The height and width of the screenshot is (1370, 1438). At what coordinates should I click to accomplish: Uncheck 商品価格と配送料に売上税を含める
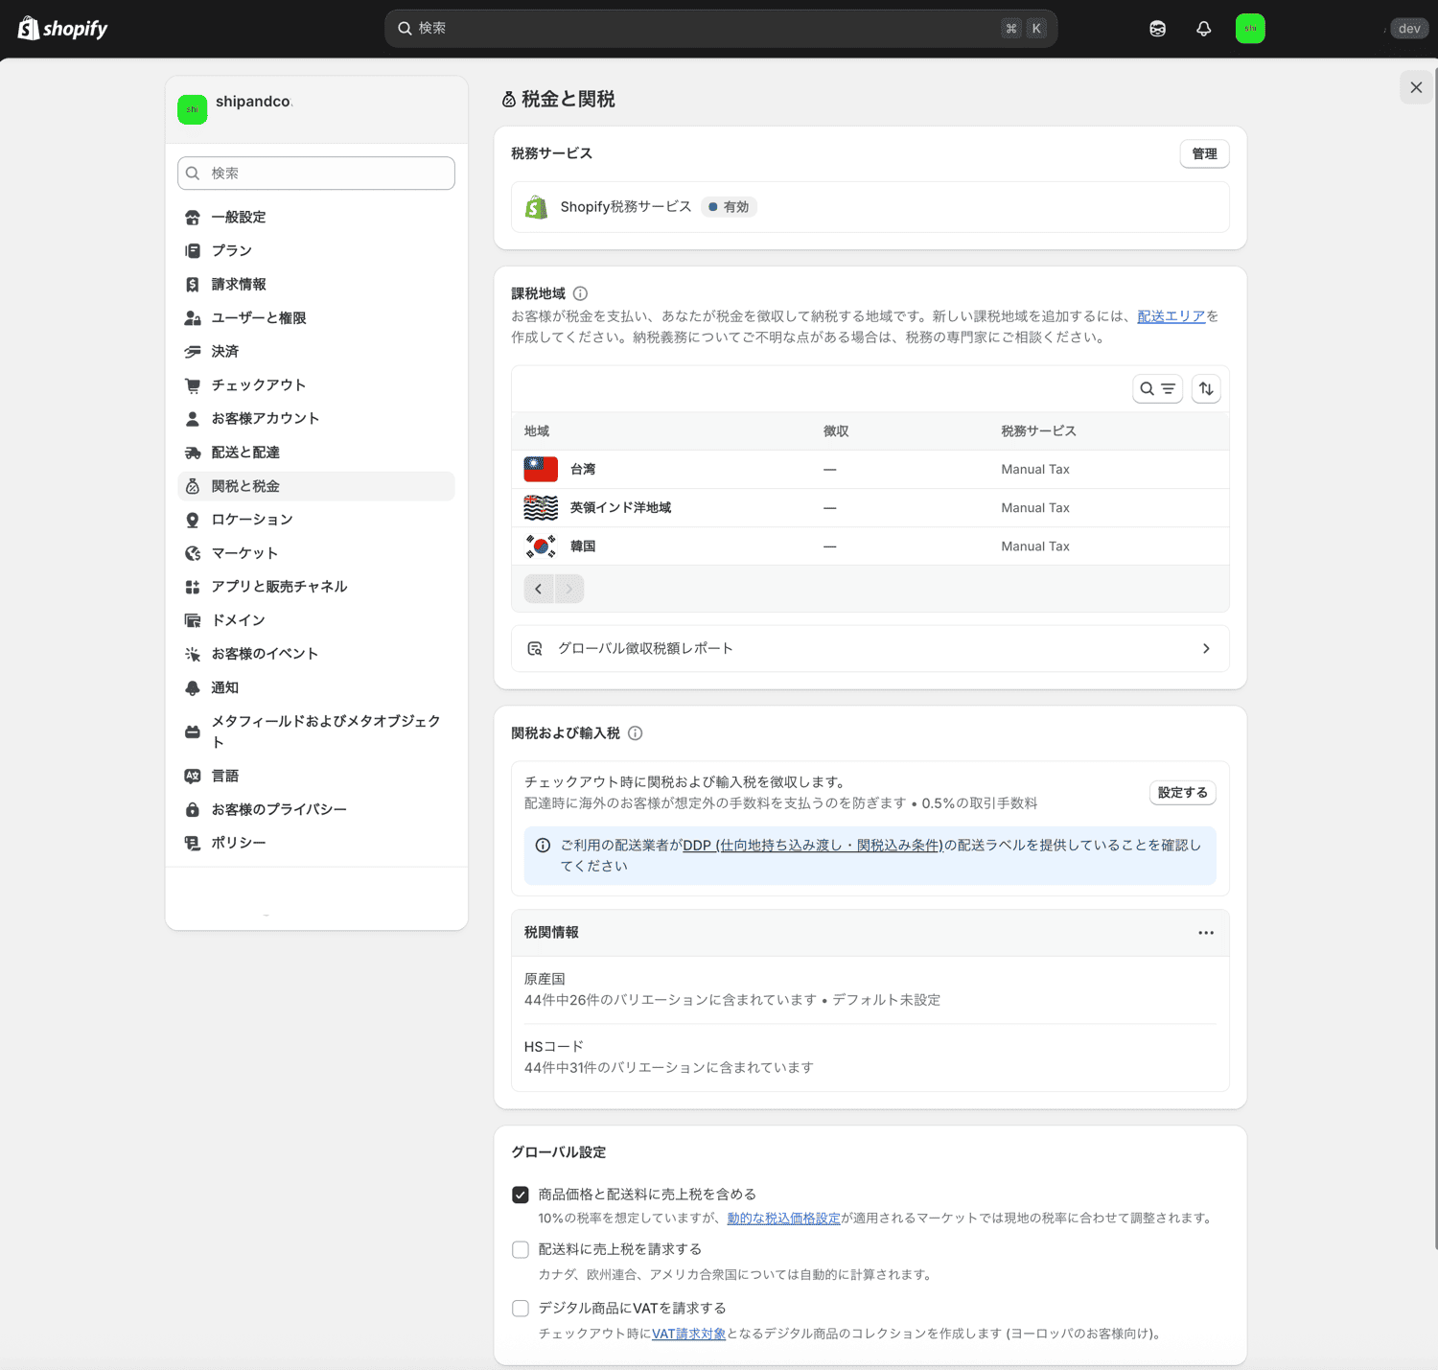[521, 1194]
